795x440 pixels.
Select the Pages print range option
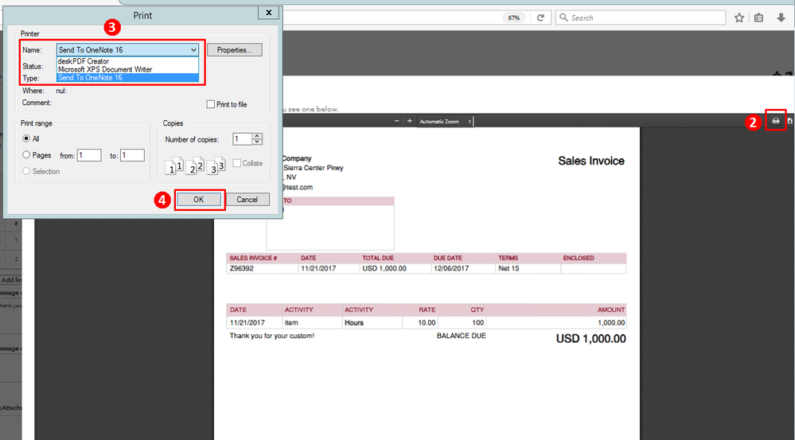tap(26, 154)
